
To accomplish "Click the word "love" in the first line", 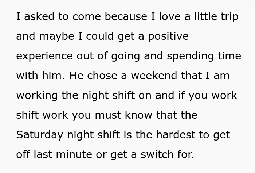I will point(170,17).
